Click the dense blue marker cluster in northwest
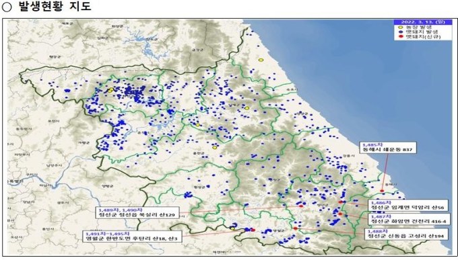 (135, 93)
